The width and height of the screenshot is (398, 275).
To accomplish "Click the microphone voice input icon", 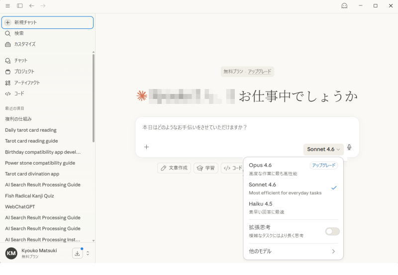I will [349, 148].
